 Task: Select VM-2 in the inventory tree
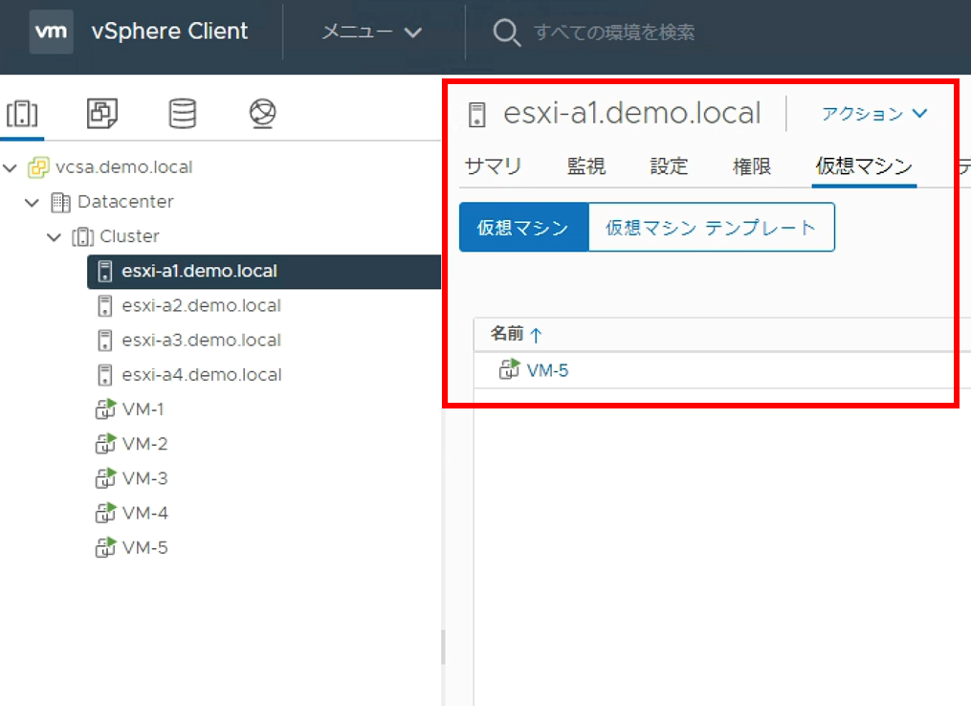pos(144,444)
